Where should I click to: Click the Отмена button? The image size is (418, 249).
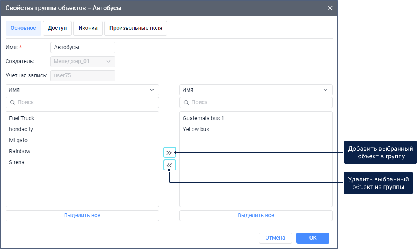275,238
